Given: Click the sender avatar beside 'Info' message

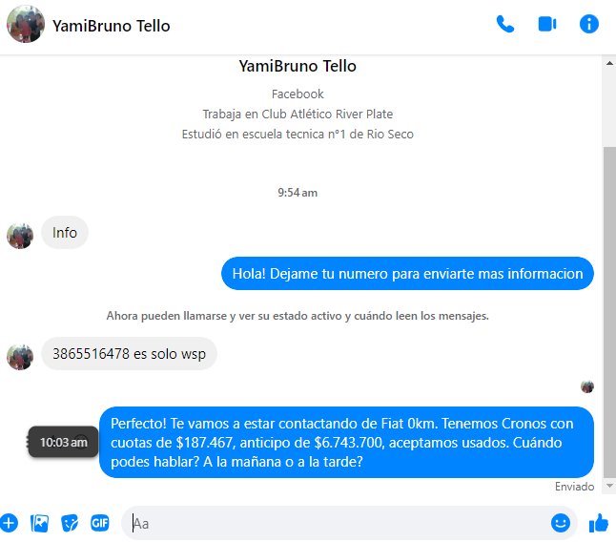Looking at the screenshot, I should [20, 236].
